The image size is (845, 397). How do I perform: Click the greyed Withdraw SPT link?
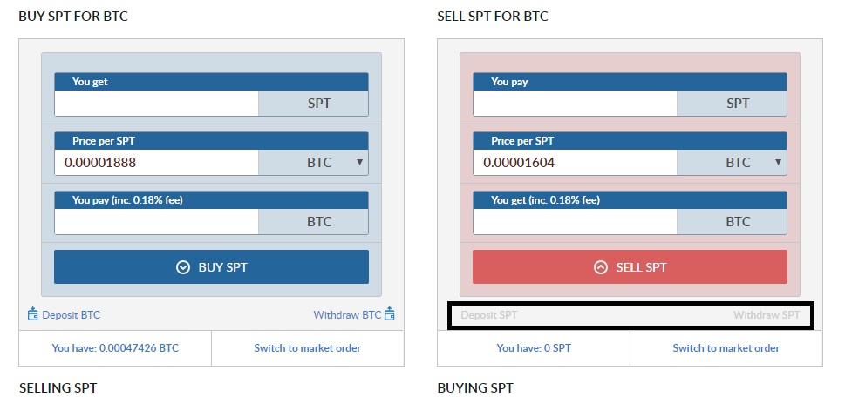click(767, 314)
